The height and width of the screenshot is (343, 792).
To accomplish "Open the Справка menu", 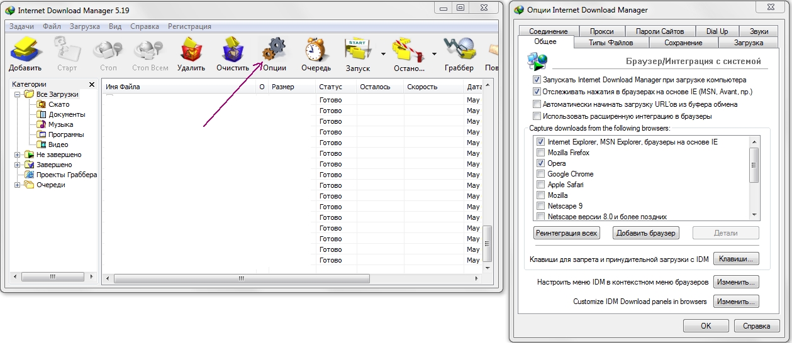I will pos(145,26).
